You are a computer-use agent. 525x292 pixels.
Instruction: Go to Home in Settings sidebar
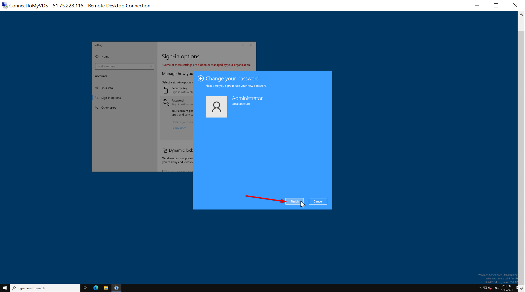point(105,57)
